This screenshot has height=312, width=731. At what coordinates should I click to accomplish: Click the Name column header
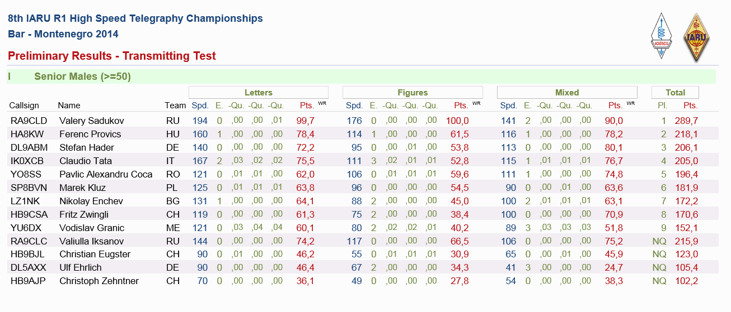(69, 105)
